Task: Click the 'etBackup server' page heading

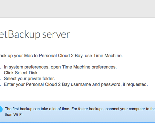Action: (x=35, y=35)
